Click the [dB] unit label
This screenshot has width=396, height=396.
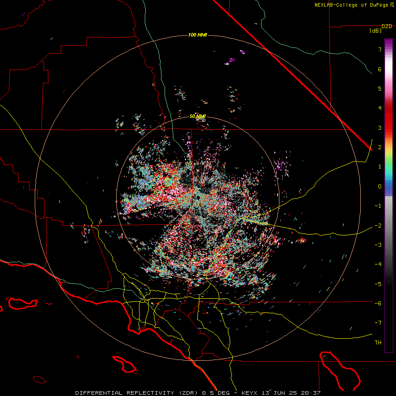[375, 31]
